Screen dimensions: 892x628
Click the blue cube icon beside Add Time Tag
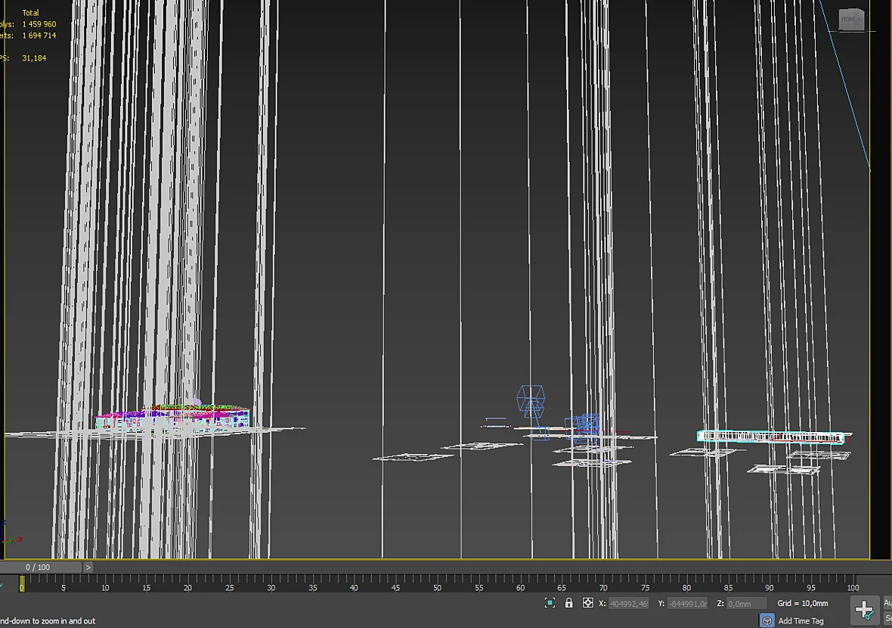tap(767, 620)
